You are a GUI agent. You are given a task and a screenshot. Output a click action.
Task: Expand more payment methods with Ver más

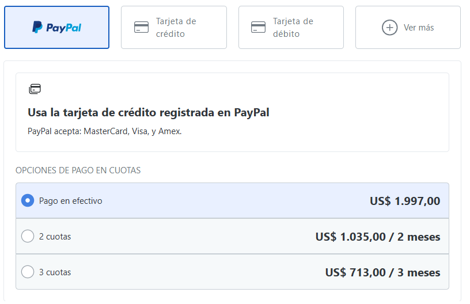point(408,27)
